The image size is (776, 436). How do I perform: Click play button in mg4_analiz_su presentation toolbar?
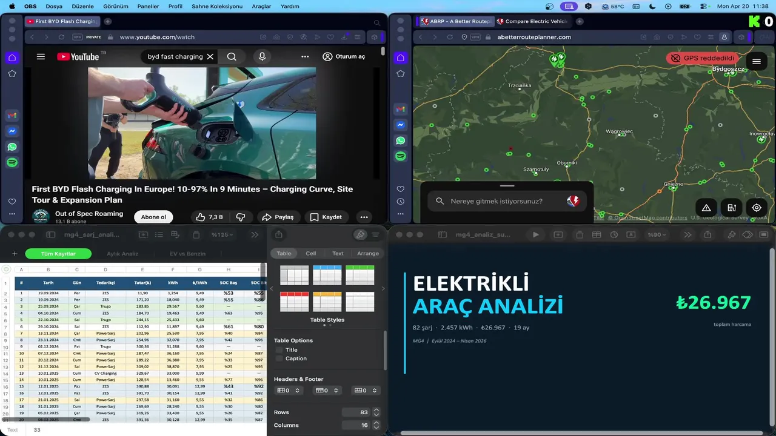[535, 235]
